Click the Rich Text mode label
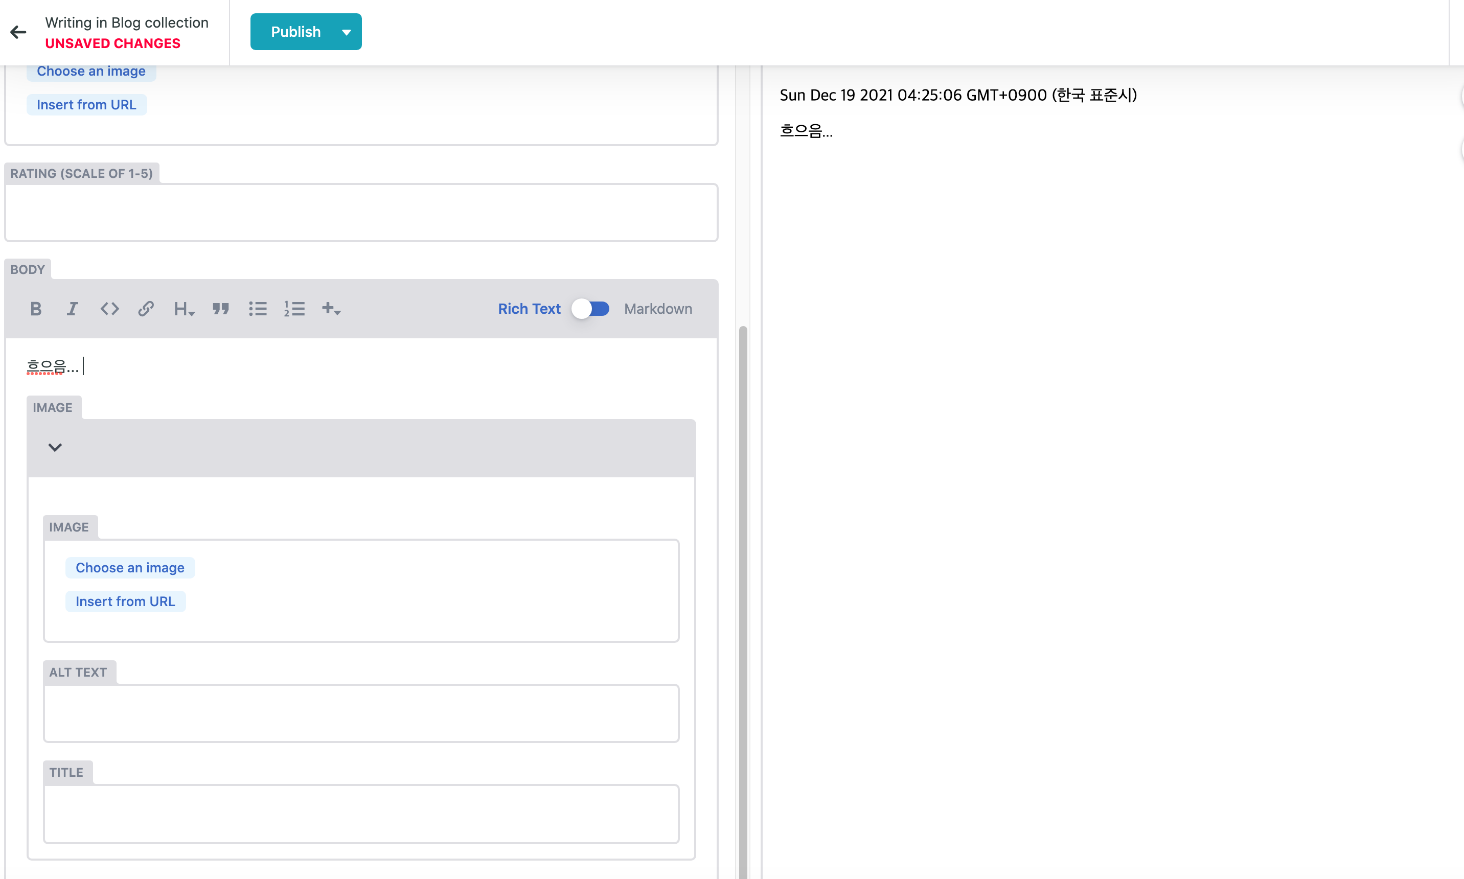The width and height of the screenshot is (1464, 879). 529,309
